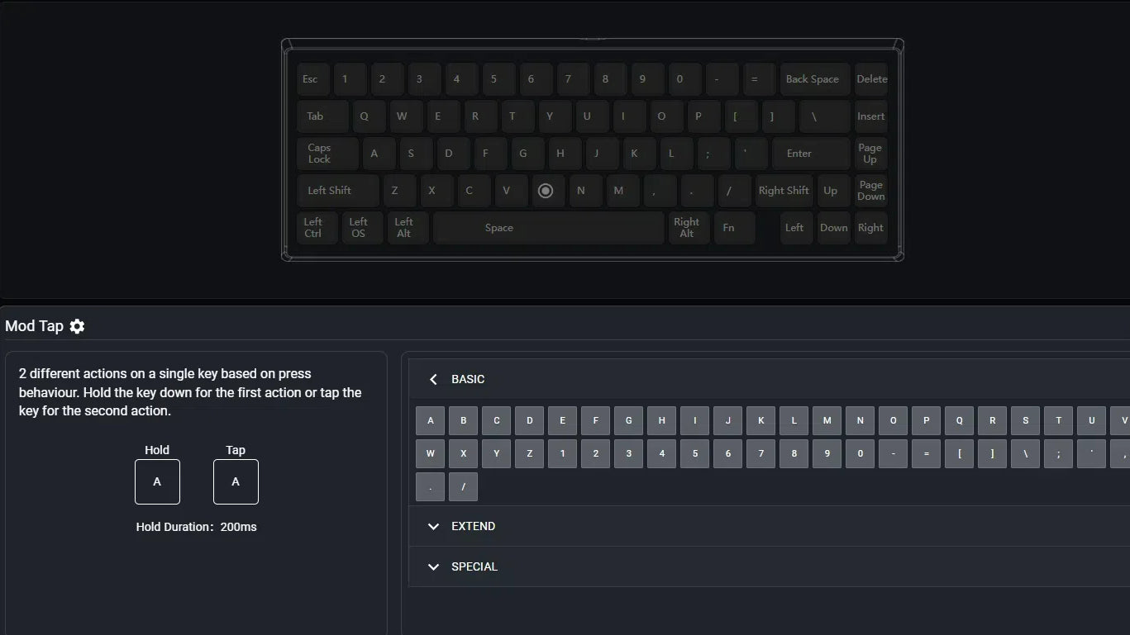Screen dimensions: 1130x635
Task: Select the Back Space key on keyboard
Action: [815, 79]
